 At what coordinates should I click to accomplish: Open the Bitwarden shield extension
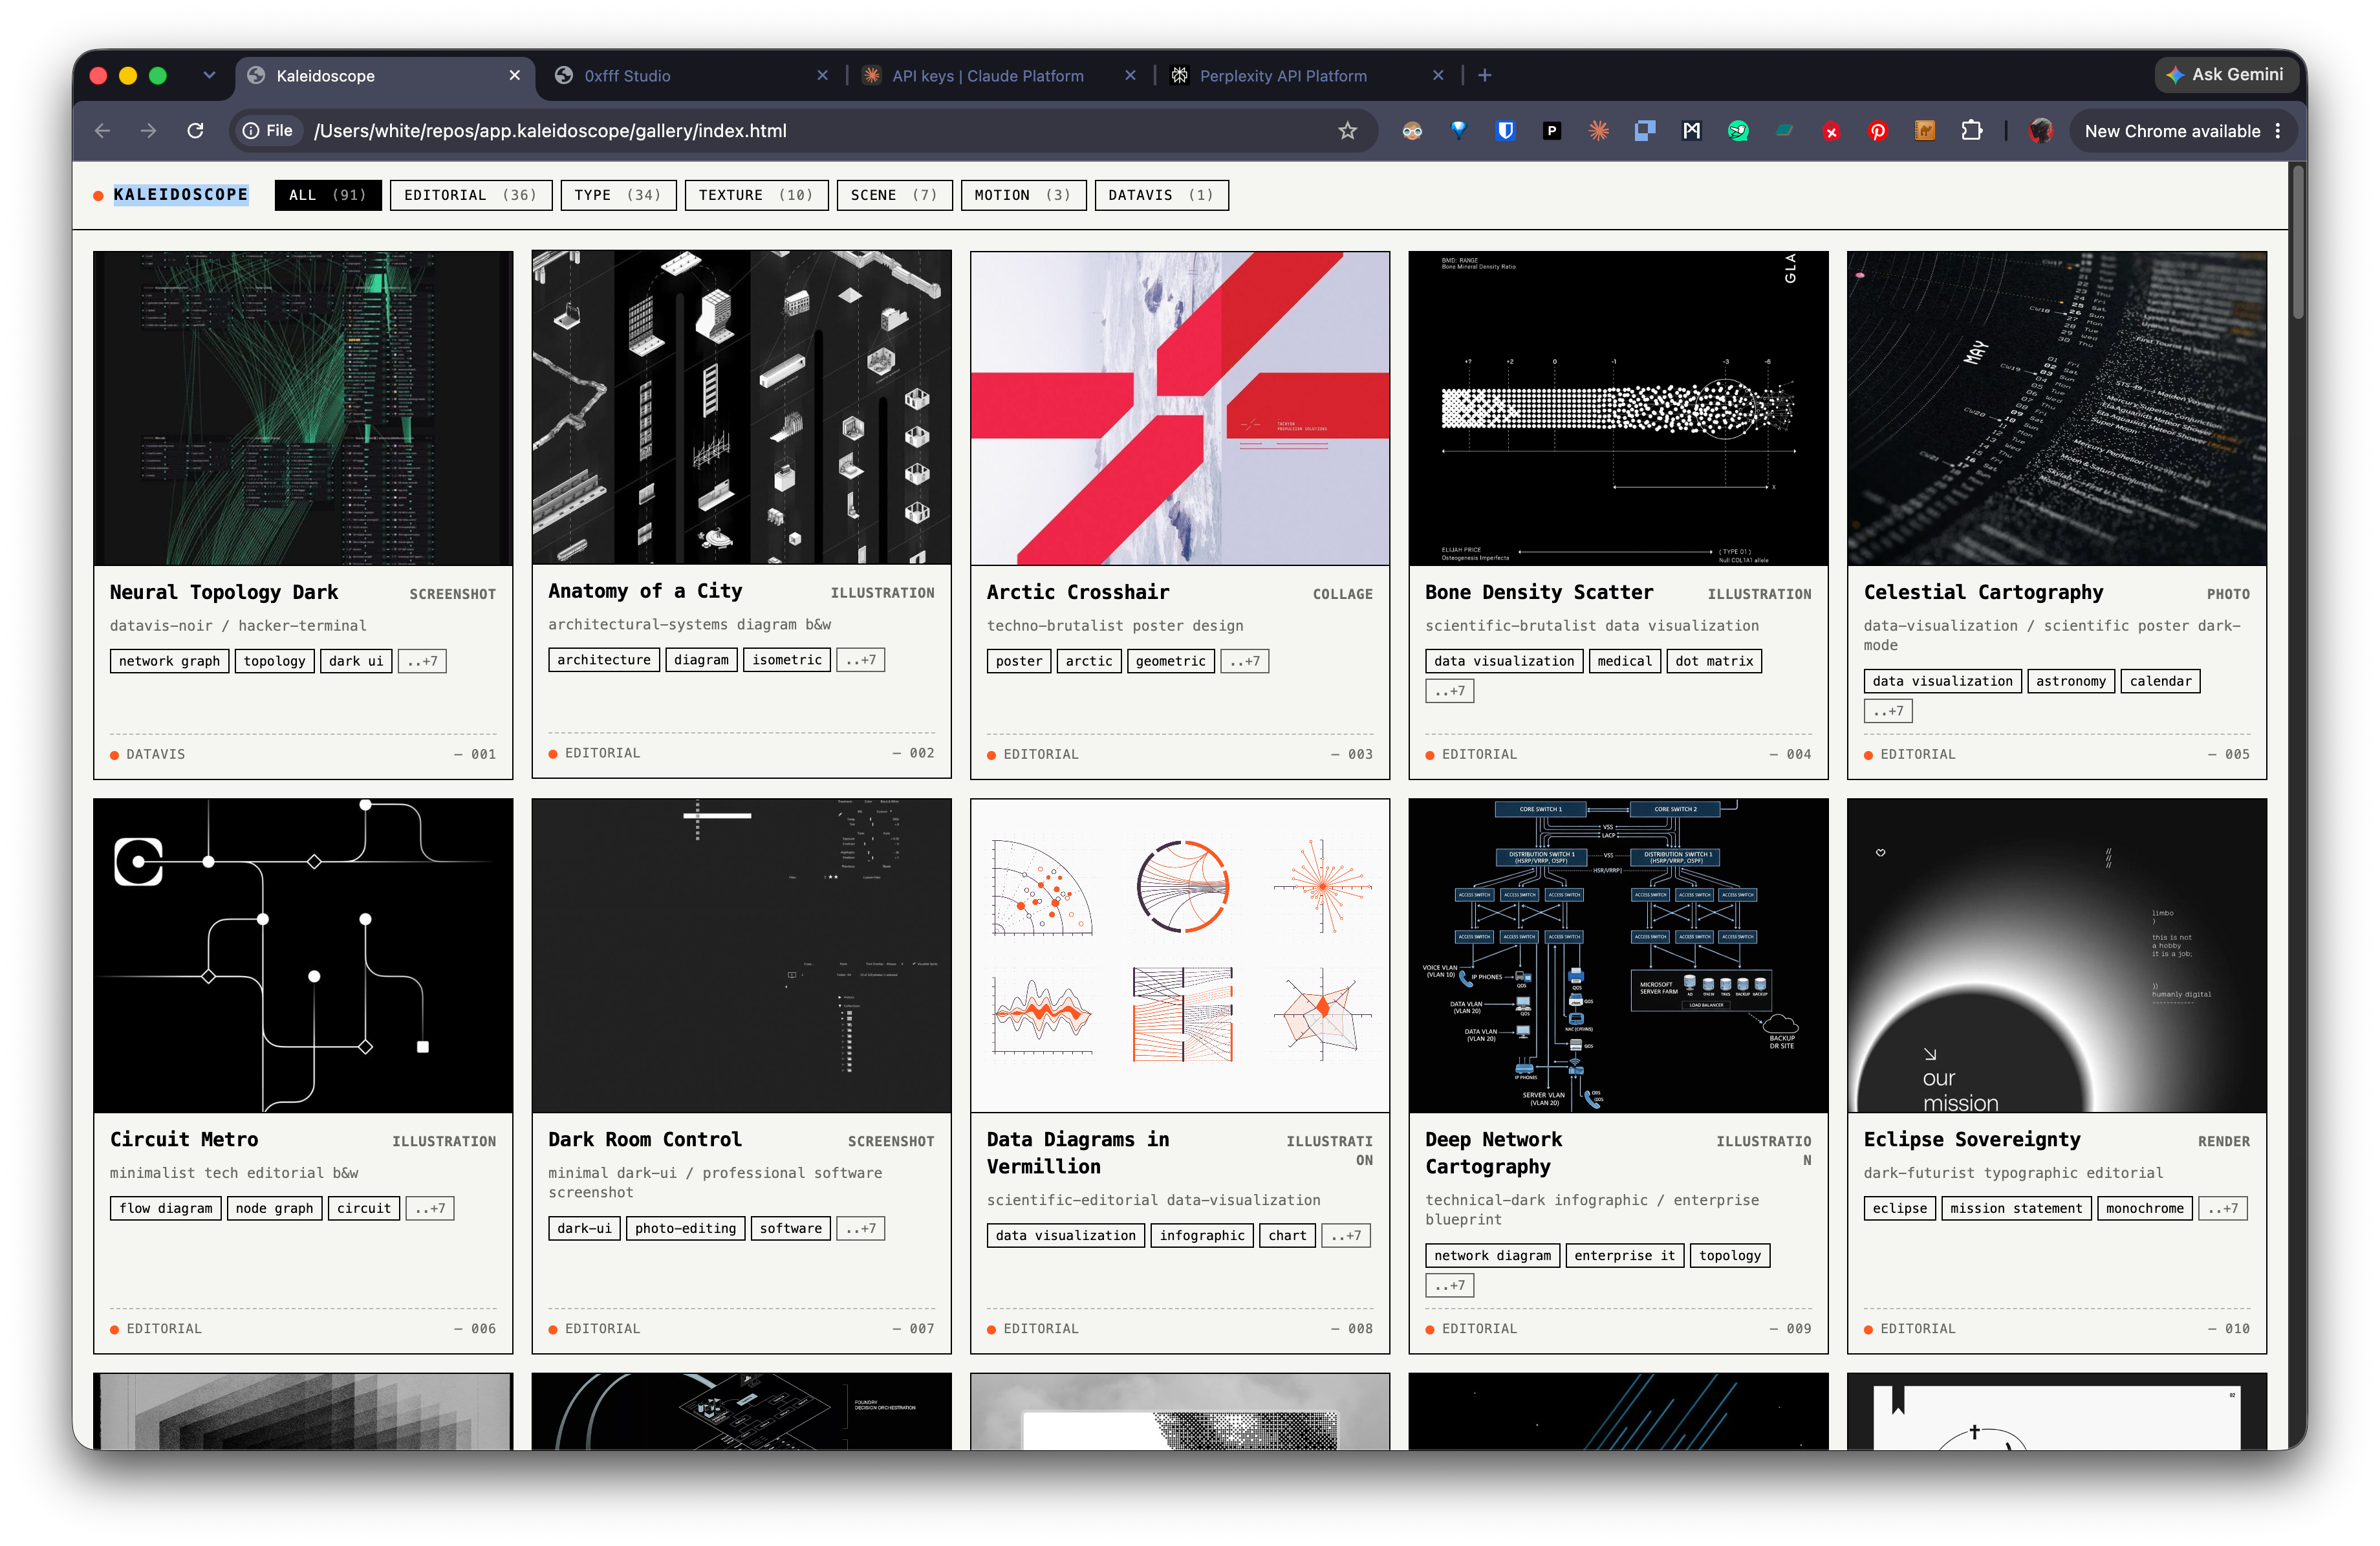[x=1505, y=131]
